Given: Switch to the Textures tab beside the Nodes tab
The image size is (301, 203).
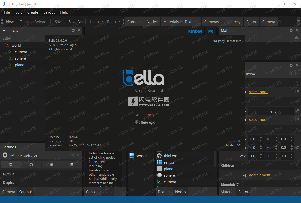Looking at the screenshot, I should pos(164,192).
